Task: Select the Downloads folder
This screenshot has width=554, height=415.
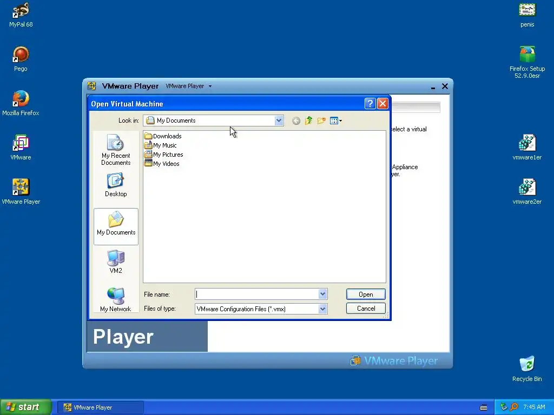Action: [163, 136]
